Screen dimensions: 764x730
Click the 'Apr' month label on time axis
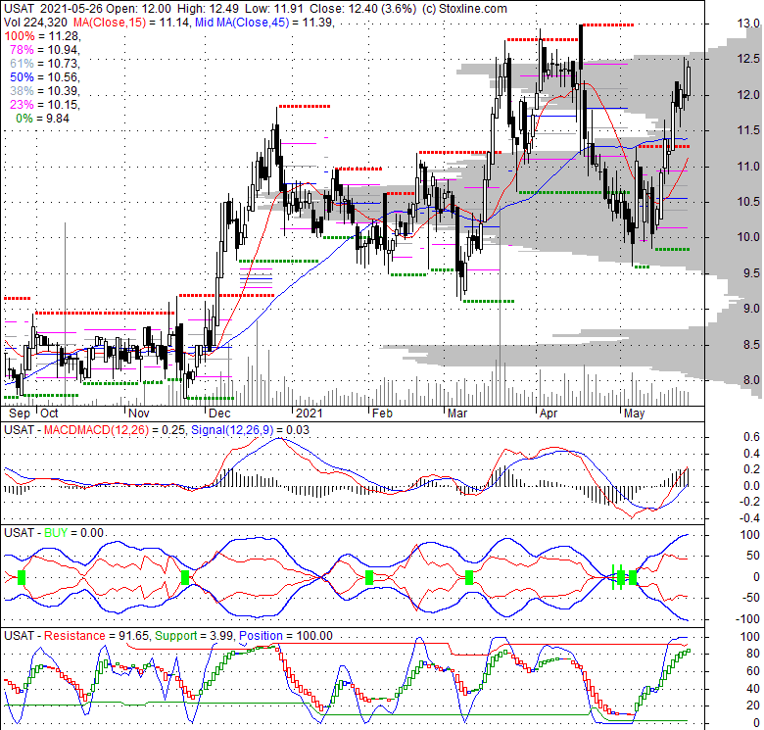[x=549, y=414]
